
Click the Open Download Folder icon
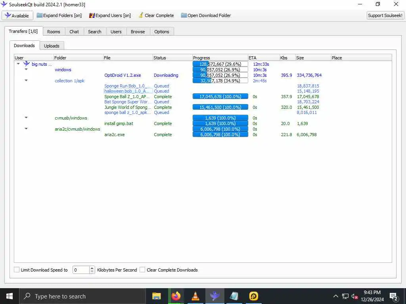[x=184, y=15]
